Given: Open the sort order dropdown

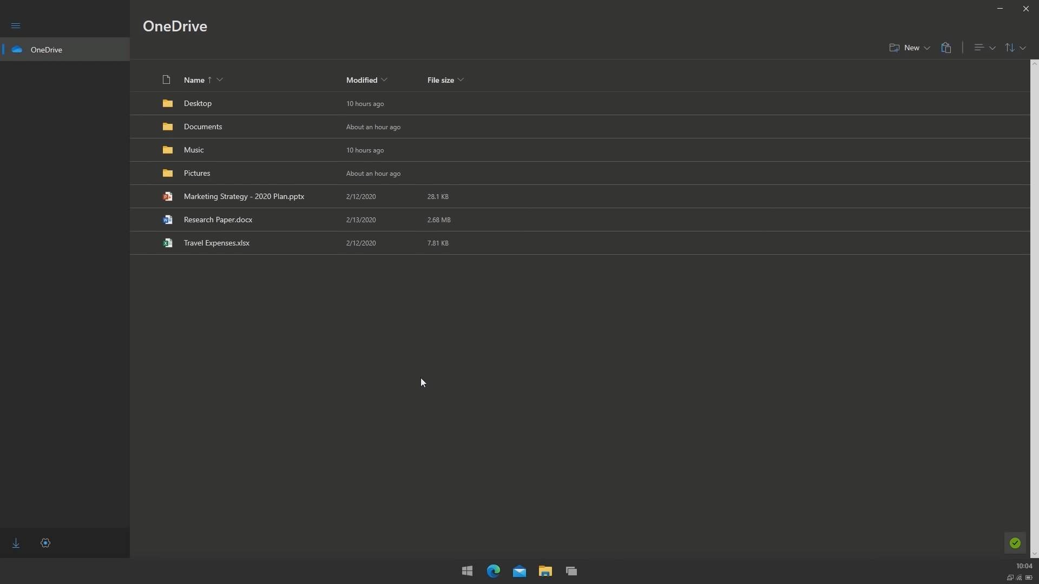Looking at the screenshot, I should pos(1015,48).
